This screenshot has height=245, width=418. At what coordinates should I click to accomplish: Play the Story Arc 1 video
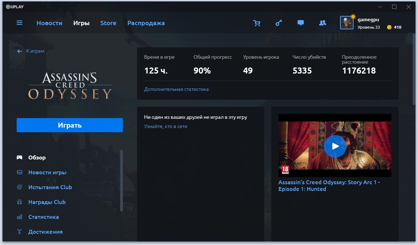click(335, 146)
